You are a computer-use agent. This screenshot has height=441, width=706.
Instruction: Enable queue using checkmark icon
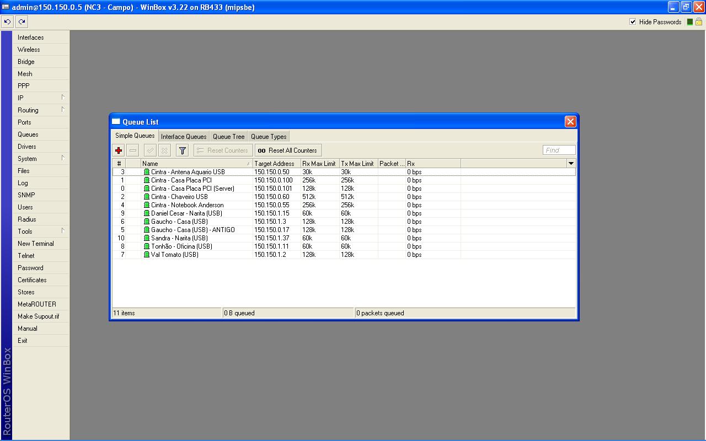coord(150,150)
